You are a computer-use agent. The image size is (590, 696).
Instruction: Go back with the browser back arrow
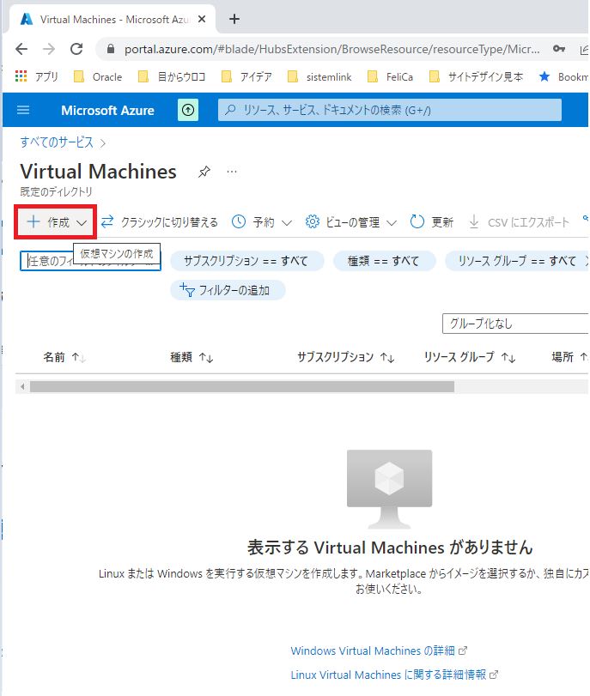21,49
